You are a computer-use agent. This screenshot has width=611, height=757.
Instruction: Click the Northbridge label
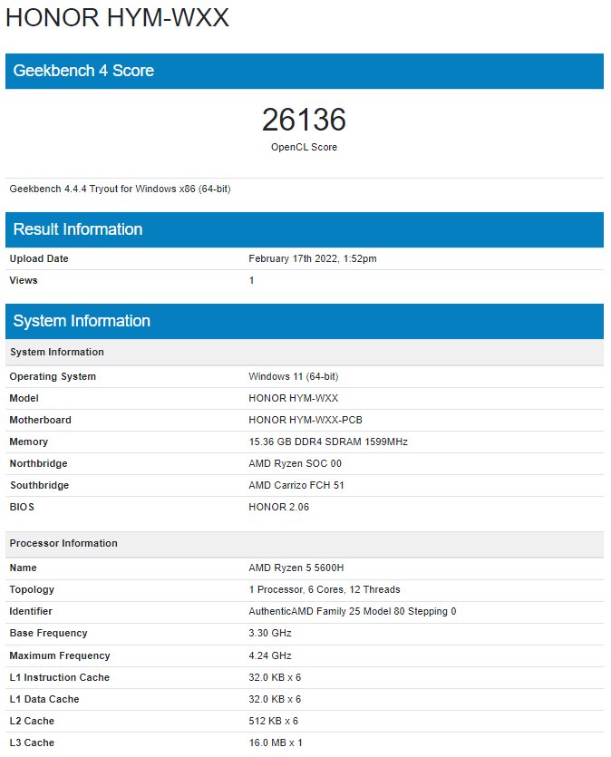click(x=39, y=463)
